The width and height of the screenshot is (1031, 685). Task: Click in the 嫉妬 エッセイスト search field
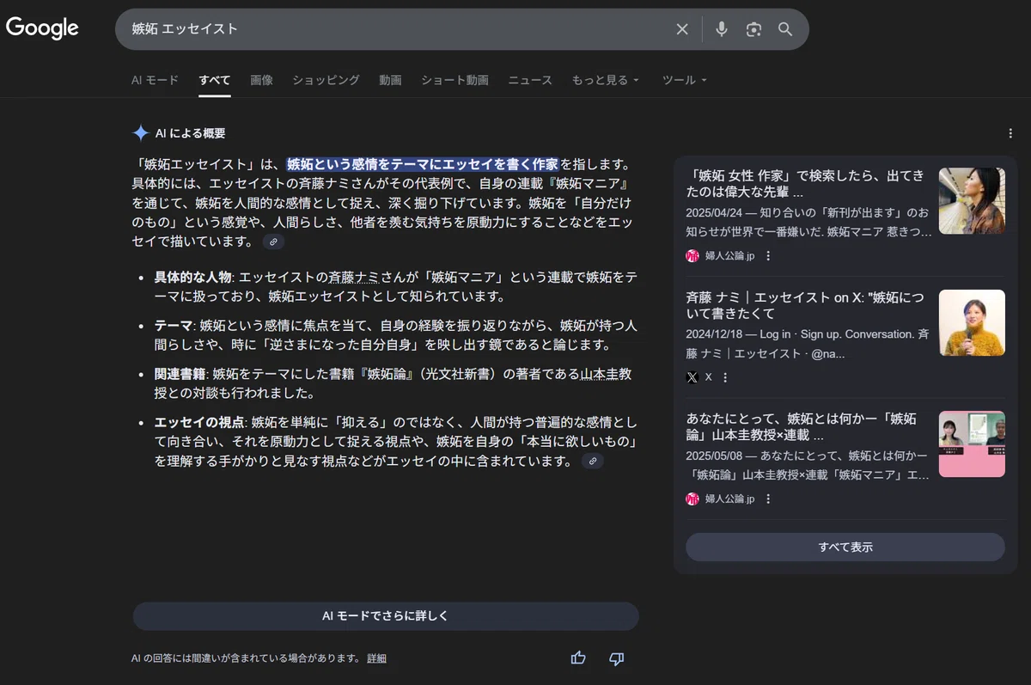(x=395, y=29)
